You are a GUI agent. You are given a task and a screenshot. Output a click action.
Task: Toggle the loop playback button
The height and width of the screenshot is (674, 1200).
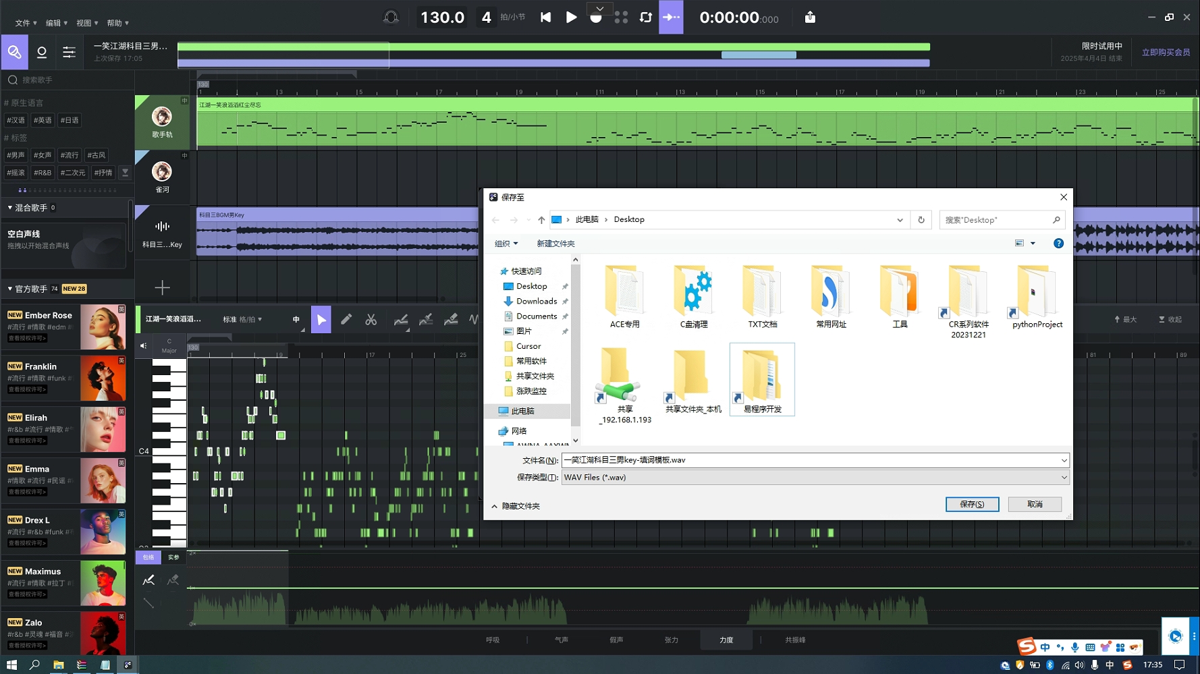pos(646,18)
